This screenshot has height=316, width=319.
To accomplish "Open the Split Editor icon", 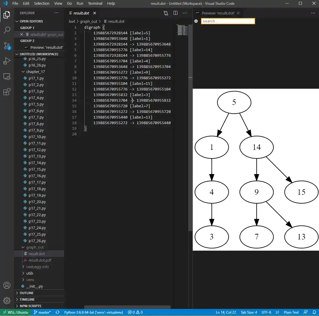I will click(x=175, y=13).
